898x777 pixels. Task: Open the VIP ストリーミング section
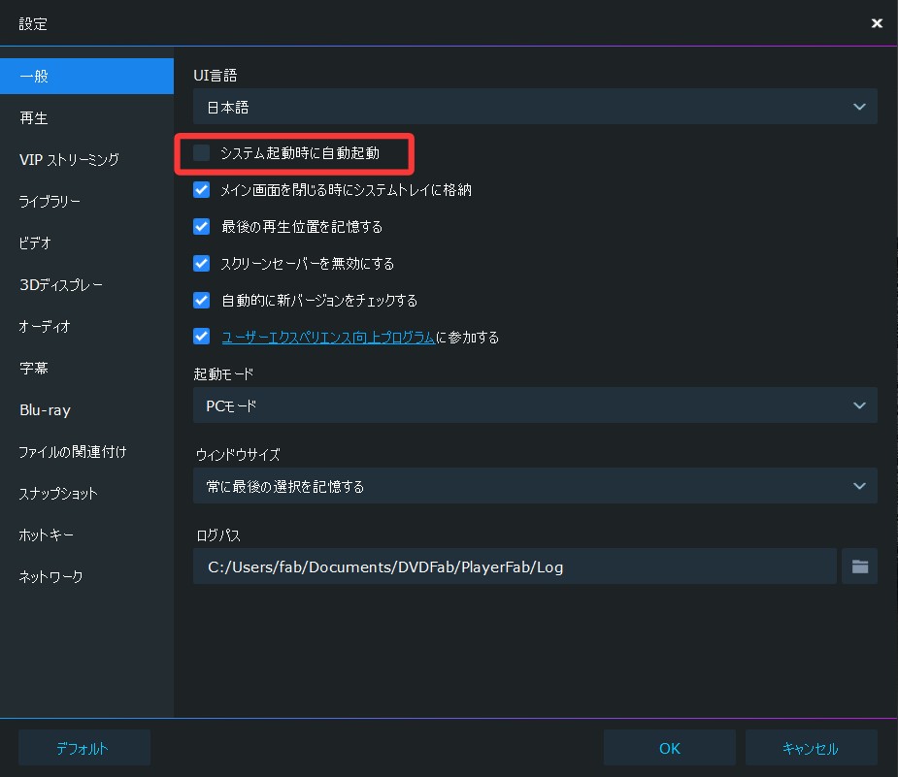[69, 160]
